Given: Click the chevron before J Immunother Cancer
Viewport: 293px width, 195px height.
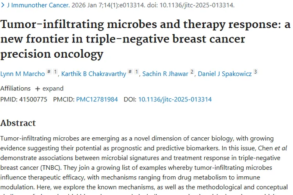Looking at the screenshot, I should pos(3,5).
